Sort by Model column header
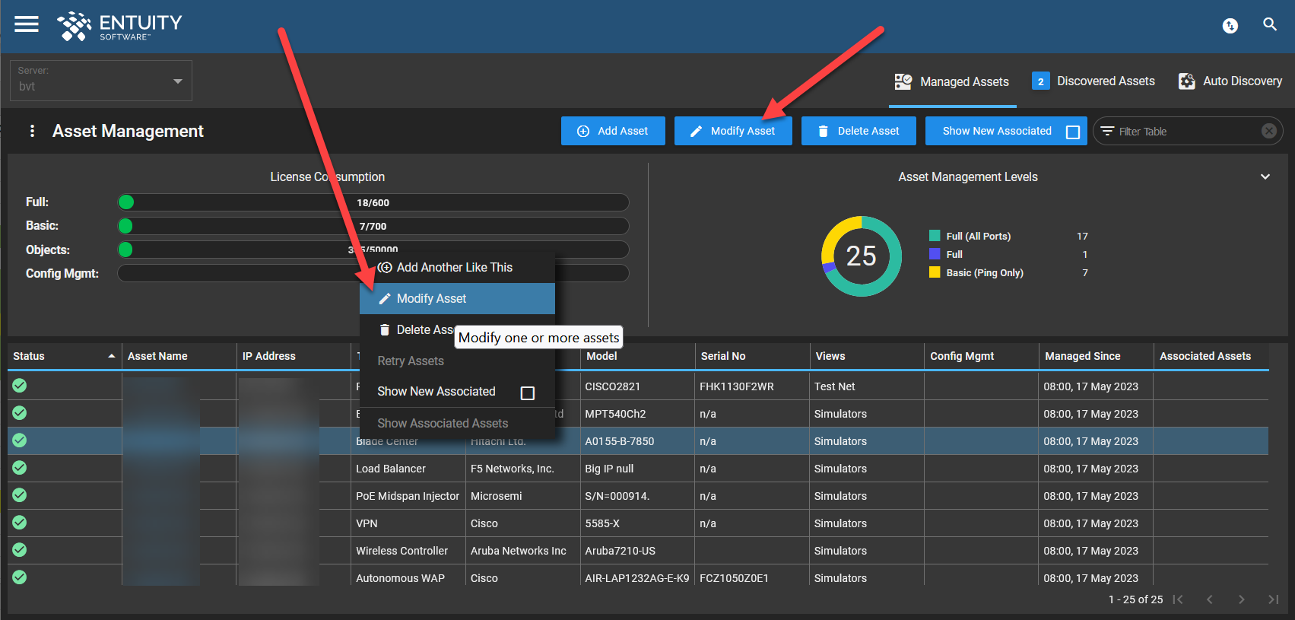This screenshot has height=620, width=1295. pos(637,356)
